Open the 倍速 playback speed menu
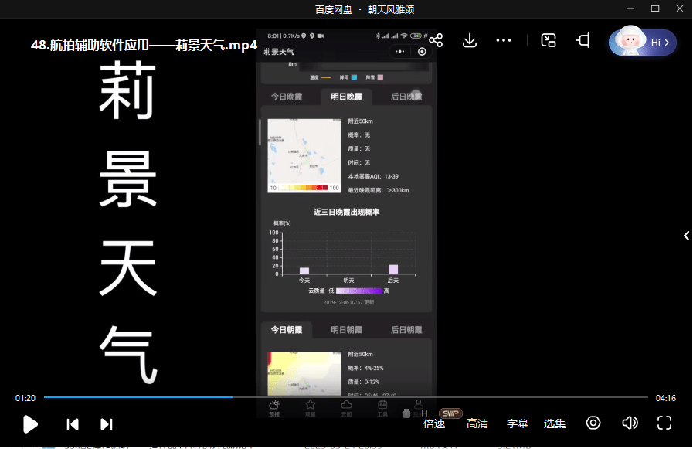 coord(434,423)
